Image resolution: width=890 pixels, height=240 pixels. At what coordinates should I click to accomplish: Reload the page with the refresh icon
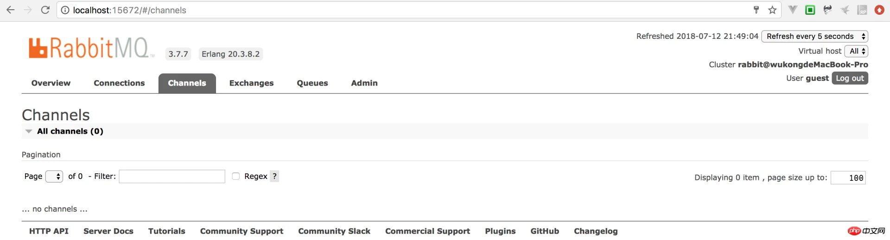click(x=45, y=10)
